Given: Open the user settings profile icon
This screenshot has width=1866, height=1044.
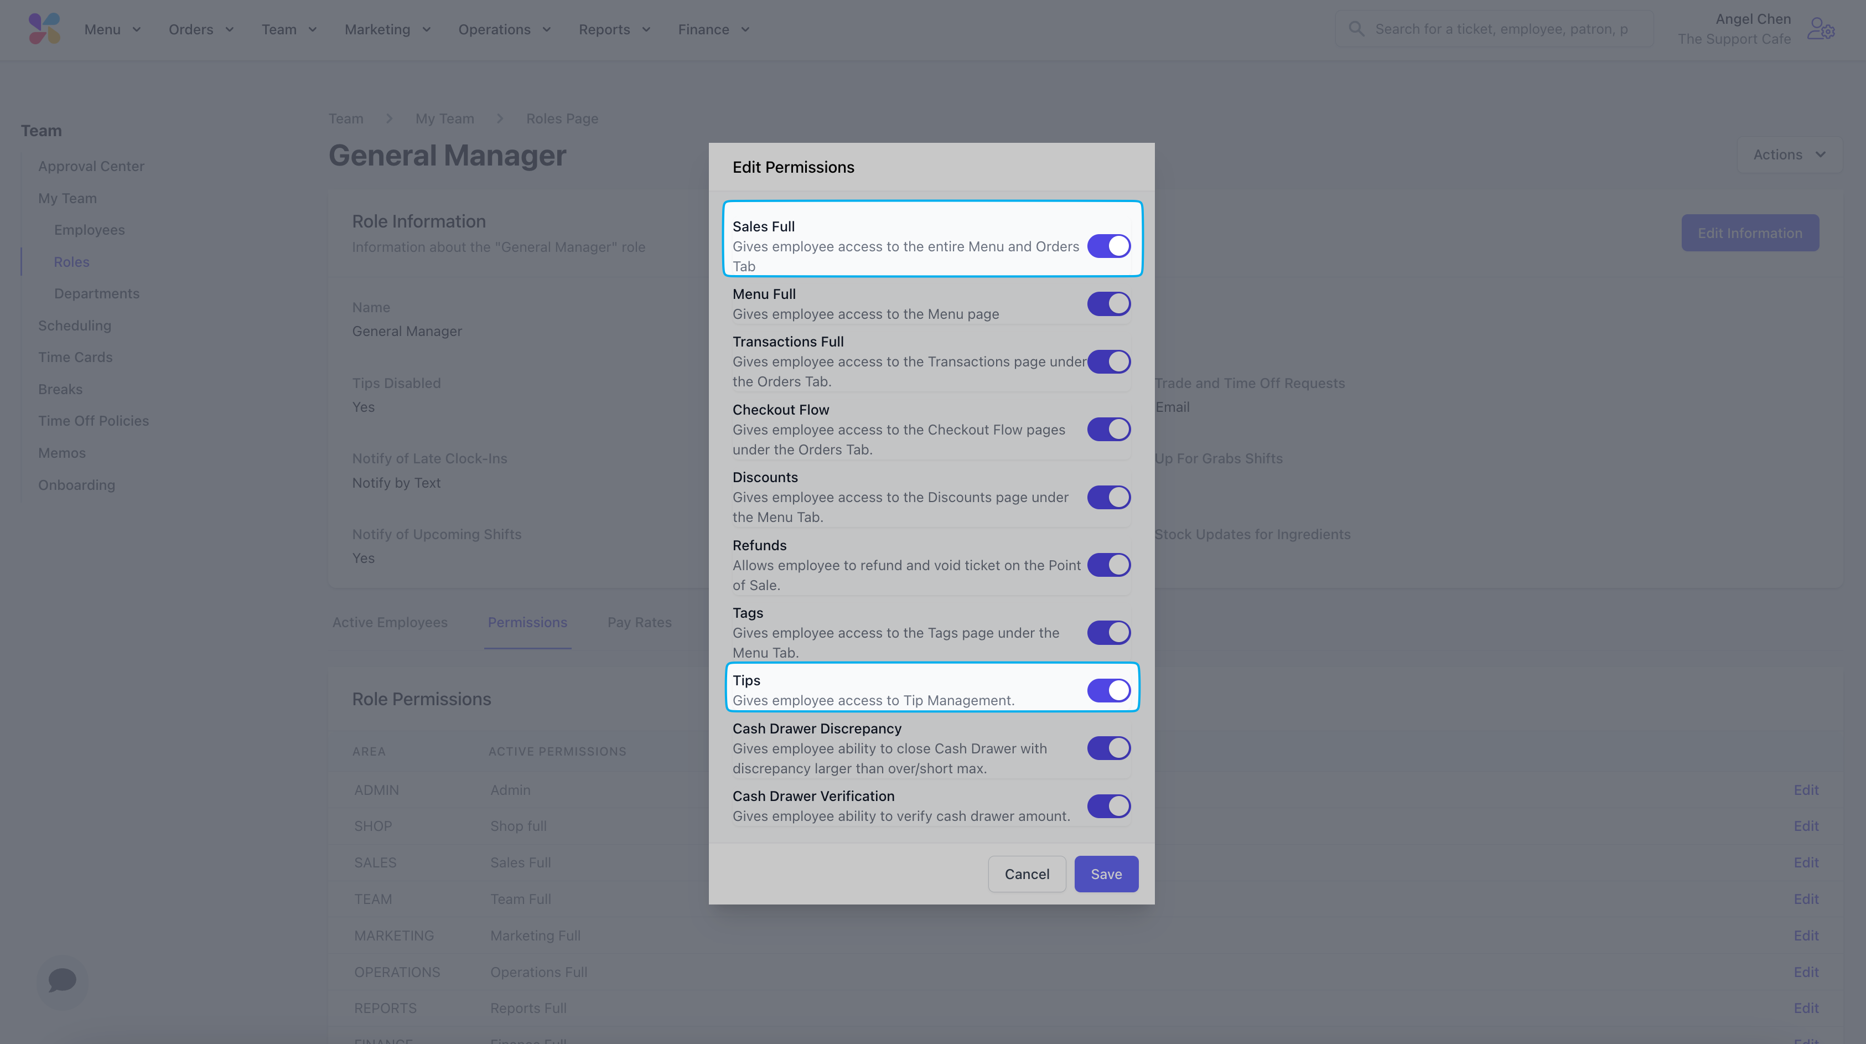Looking at the screenshot, I should coord(1821,29).
